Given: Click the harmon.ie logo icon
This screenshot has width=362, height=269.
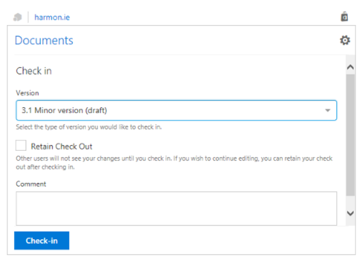Looking at the screenshot, I should click(18, 17).
